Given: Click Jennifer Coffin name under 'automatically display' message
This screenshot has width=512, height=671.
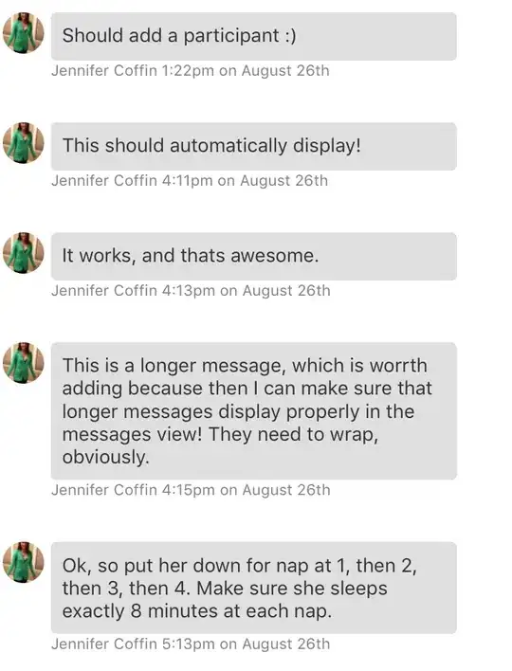Looking at the screenshot, I should tap(104, 181).
